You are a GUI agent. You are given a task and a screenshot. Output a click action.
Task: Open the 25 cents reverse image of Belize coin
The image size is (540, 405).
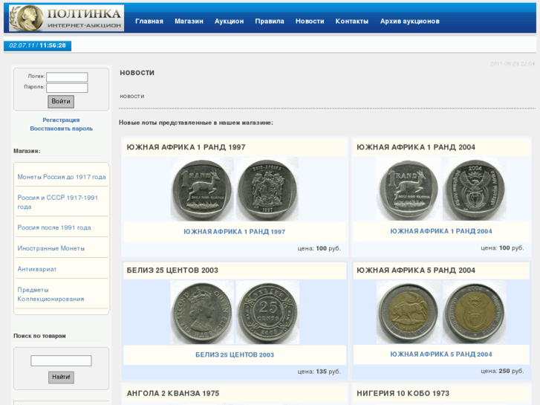coord(267,312)
